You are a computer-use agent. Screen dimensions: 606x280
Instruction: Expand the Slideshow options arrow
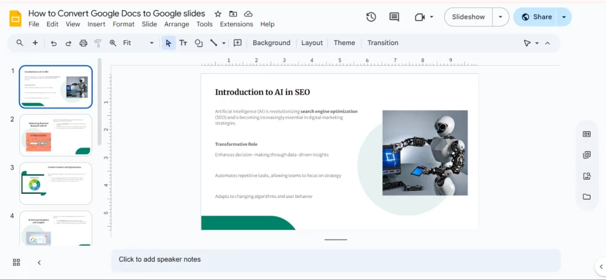click(501, 17)
